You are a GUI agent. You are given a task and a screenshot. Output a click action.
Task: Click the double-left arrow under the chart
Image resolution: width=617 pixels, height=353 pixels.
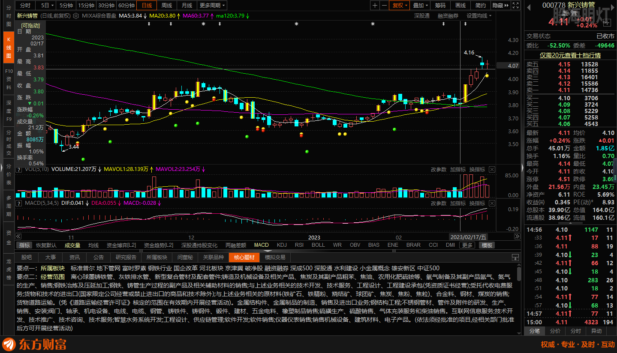tap(18, 236)
